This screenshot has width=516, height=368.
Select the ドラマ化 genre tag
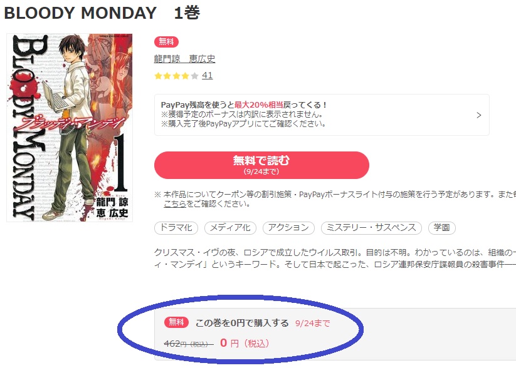point(176,228)
